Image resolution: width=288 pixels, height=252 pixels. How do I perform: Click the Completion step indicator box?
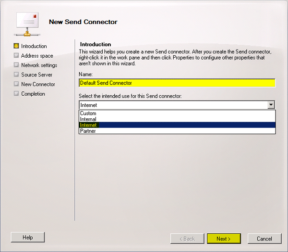coord(16,93)
